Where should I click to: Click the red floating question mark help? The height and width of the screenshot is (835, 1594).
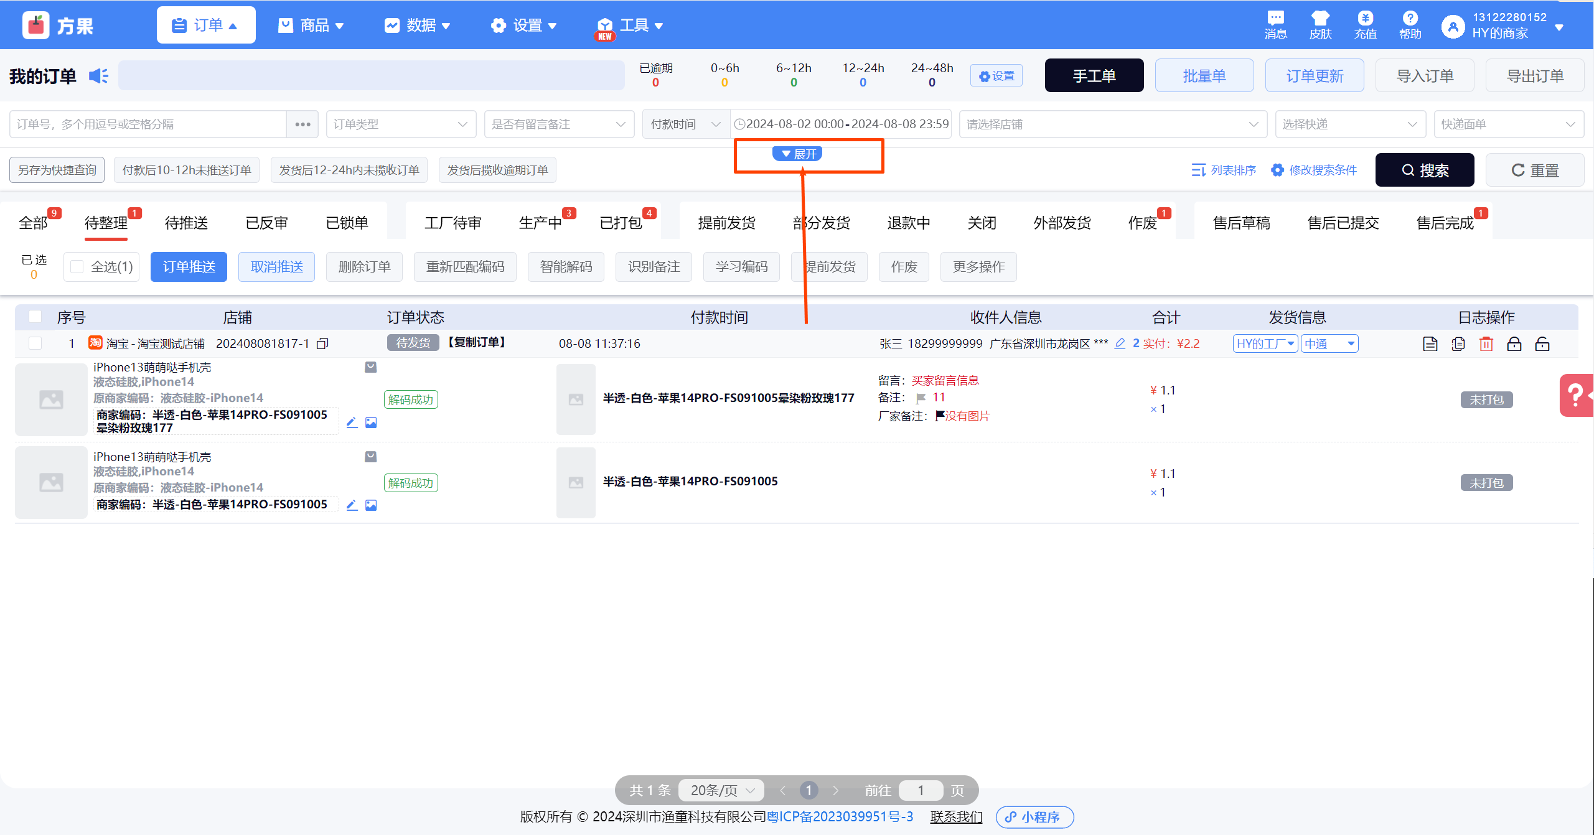(1575, 395)
